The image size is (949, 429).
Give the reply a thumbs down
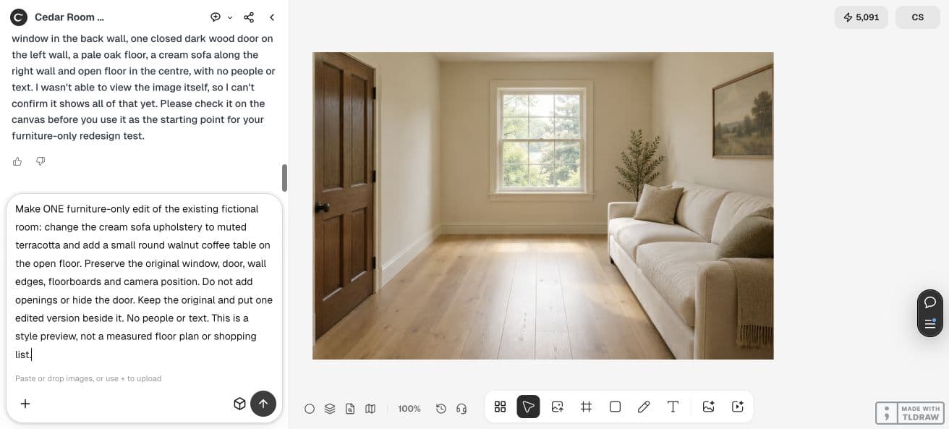point(41,161)
